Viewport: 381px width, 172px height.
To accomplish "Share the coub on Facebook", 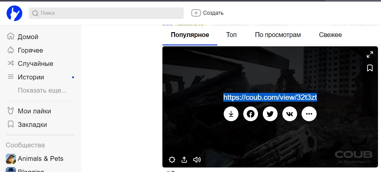I will tap(250, 114).
